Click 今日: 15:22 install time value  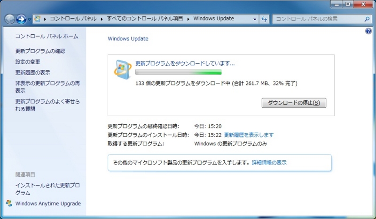208,135
